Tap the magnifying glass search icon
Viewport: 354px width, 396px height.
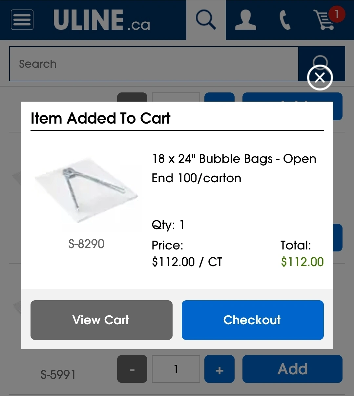(x=206, y=20)
